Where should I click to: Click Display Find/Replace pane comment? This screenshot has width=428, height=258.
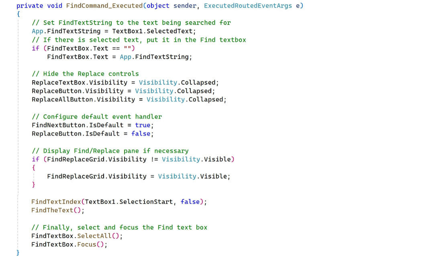tap(110, 151)
